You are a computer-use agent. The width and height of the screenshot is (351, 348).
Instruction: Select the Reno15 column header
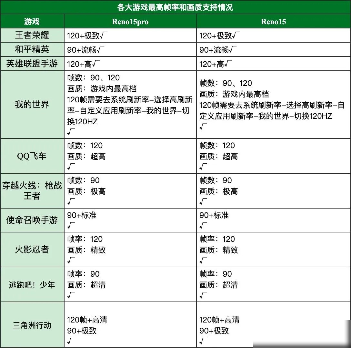[x=274, y=22]
